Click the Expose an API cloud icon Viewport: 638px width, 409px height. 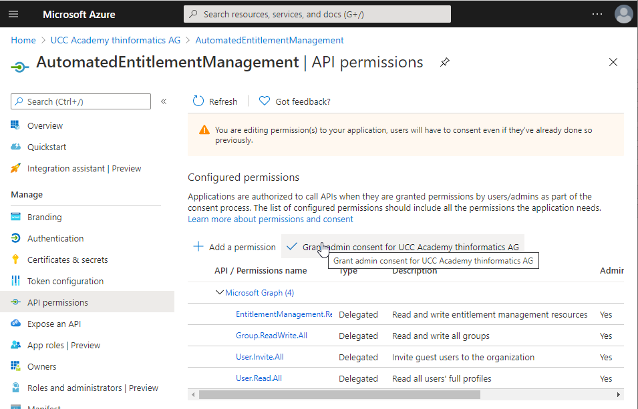[15, 323]
